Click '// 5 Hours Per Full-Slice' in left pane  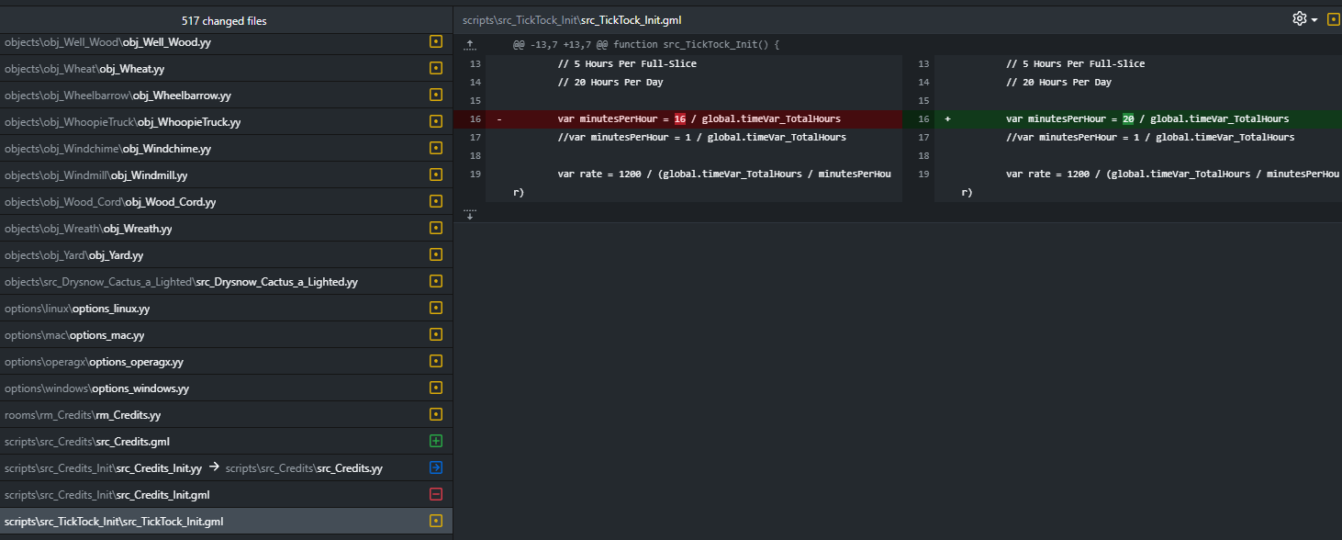click(627, 63)
